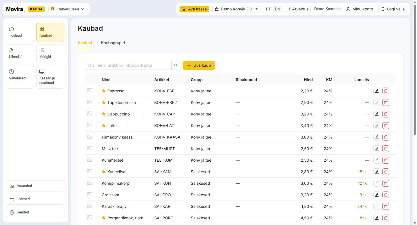Remove Latte using its trash icon

coord(386,126)
